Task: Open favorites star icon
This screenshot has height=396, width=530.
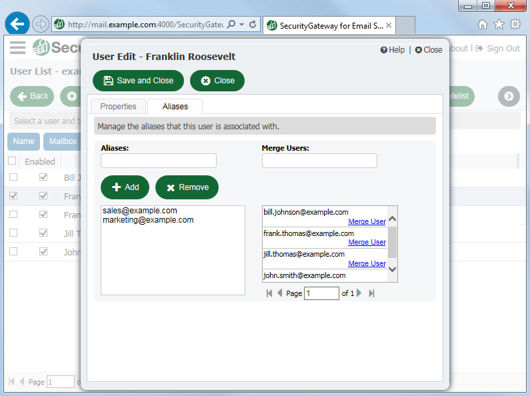Action: pyautogui.click(x=499, y=24)
